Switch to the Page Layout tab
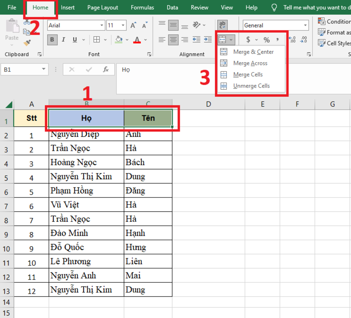 pyautogui.click(x=103, y=8)
